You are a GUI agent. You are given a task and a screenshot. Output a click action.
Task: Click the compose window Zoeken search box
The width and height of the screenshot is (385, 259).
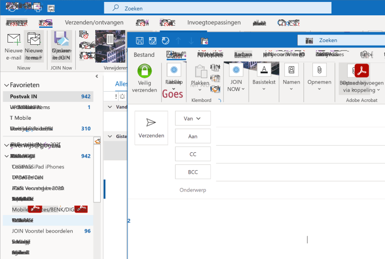tap(341, 40)
